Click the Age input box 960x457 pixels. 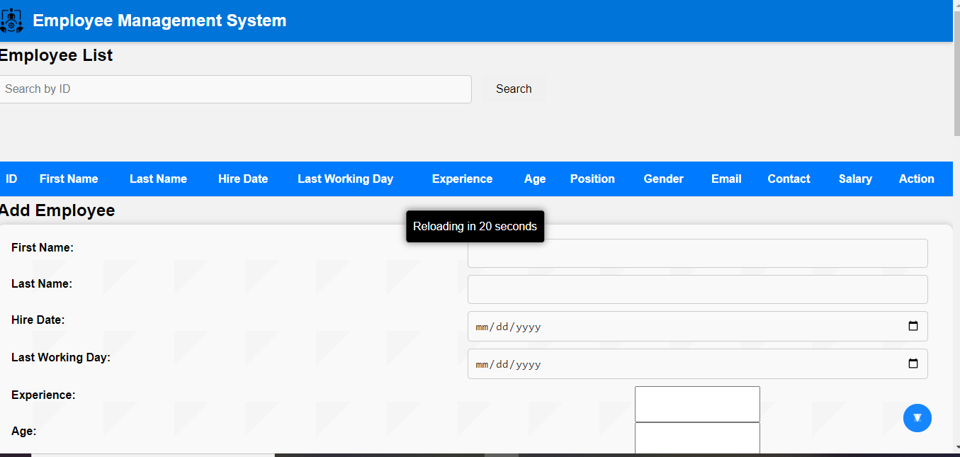tap(697, 439)
